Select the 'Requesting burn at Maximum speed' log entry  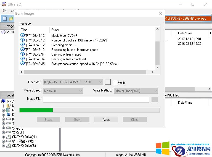pyautogui.click(x=75, y=50)
